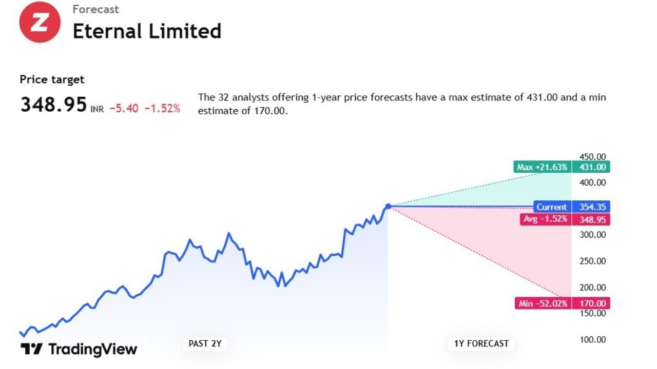The width and height of the screenshot is (657, 369).
Task: Click the Forecast label above company name
Action: pyautogui.click(x=95, y=9)
